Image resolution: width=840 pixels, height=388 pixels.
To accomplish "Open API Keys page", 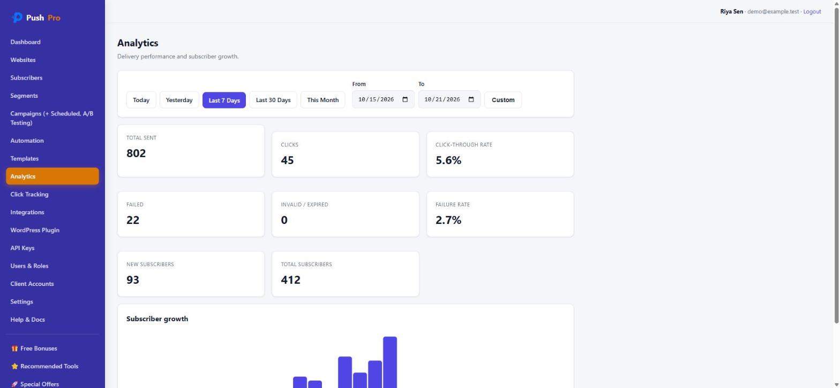I will pyautogui.click(x=52, y=248).
